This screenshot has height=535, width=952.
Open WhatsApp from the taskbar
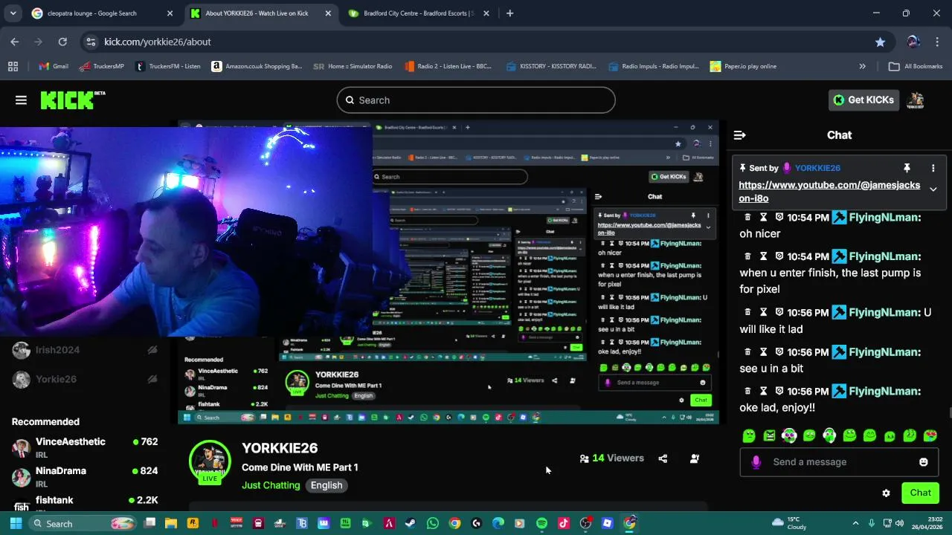coord(433,523)
